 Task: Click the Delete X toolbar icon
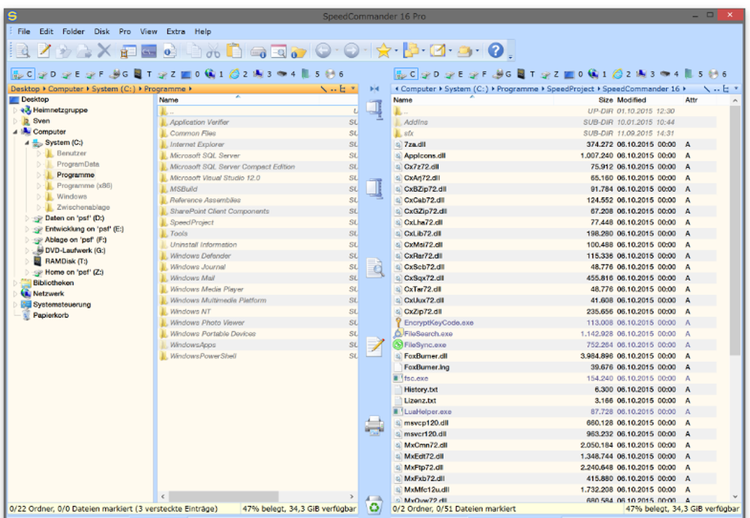click(103, 50)
